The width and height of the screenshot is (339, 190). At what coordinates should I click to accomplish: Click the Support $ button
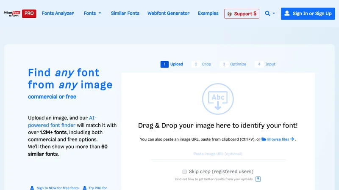point(242,14)
